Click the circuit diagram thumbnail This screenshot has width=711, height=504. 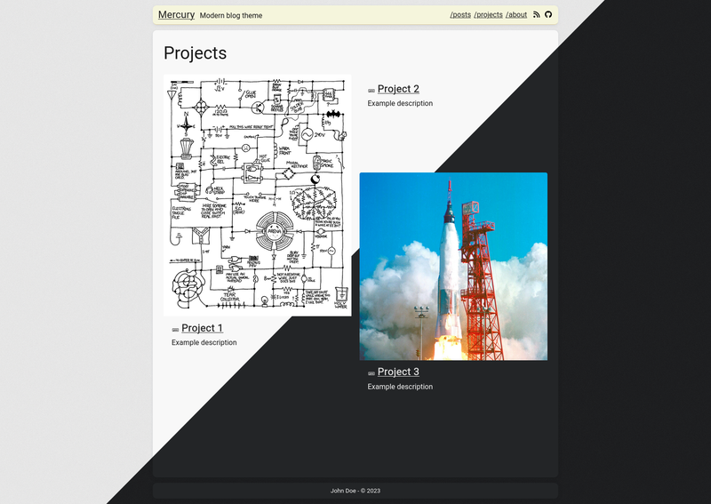click(x=258, y=195)
